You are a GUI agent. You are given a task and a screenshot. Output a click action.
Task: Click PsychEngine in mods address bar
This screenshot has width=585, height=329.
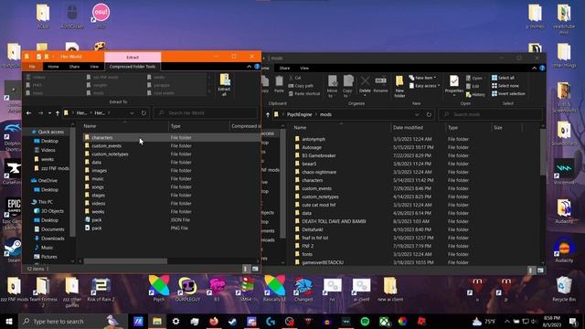click(299, 114)
